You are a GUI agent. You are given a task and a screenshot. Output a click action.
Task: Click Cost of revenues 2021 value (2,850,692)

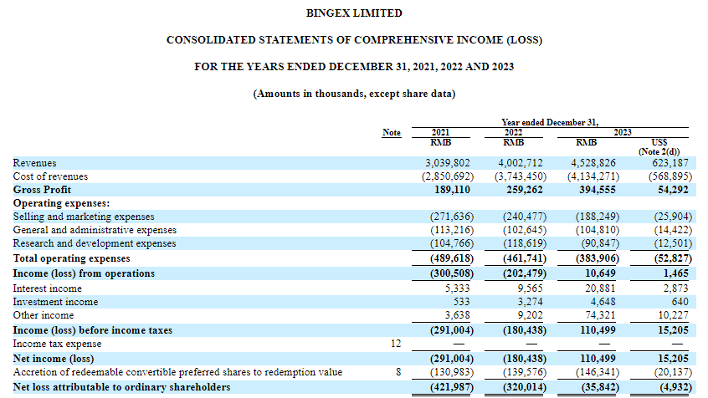pyautogui.click(x=448, y=176)
